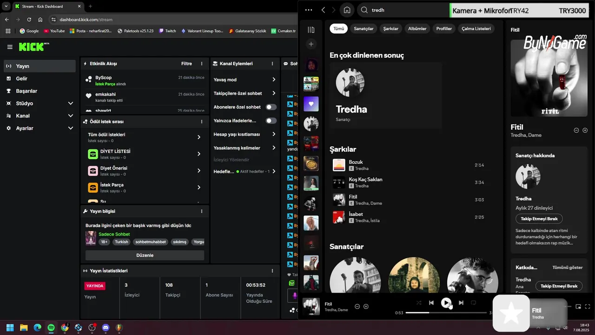
Task: Click the plus icon in the Fitil right panel
Action: 585,130
